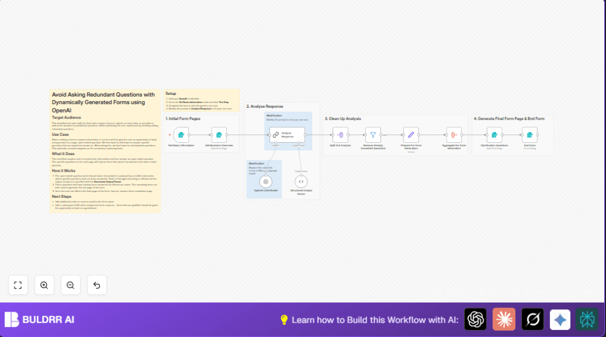This screenshot has width=606, height=337.
Task: Zoom in on the workflow canvas
Action: 44,285
